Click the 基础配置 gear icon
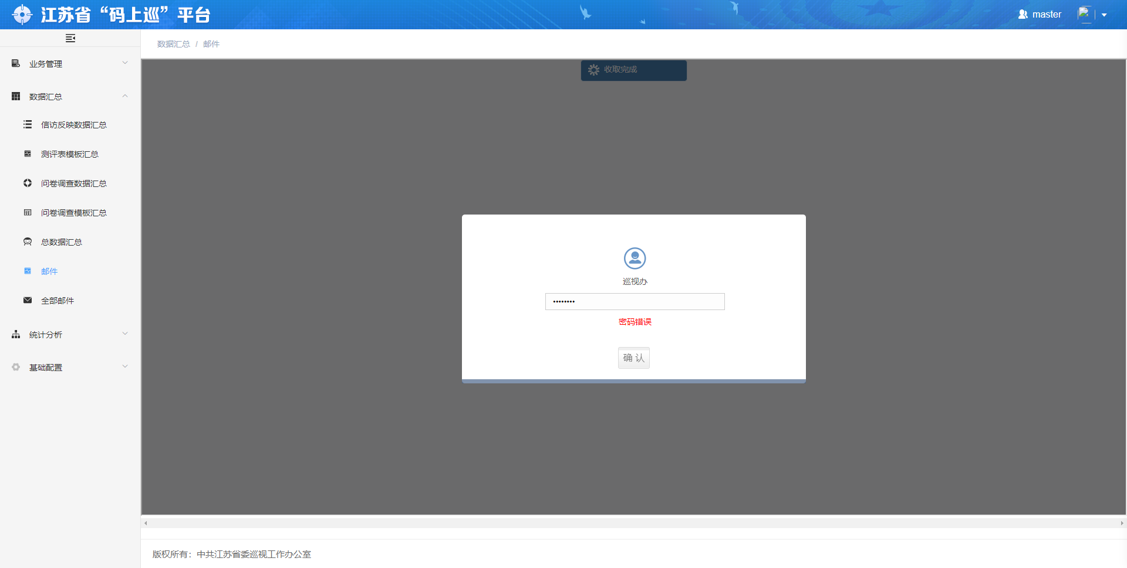1127x568 pixels. (x=16, y=367)
